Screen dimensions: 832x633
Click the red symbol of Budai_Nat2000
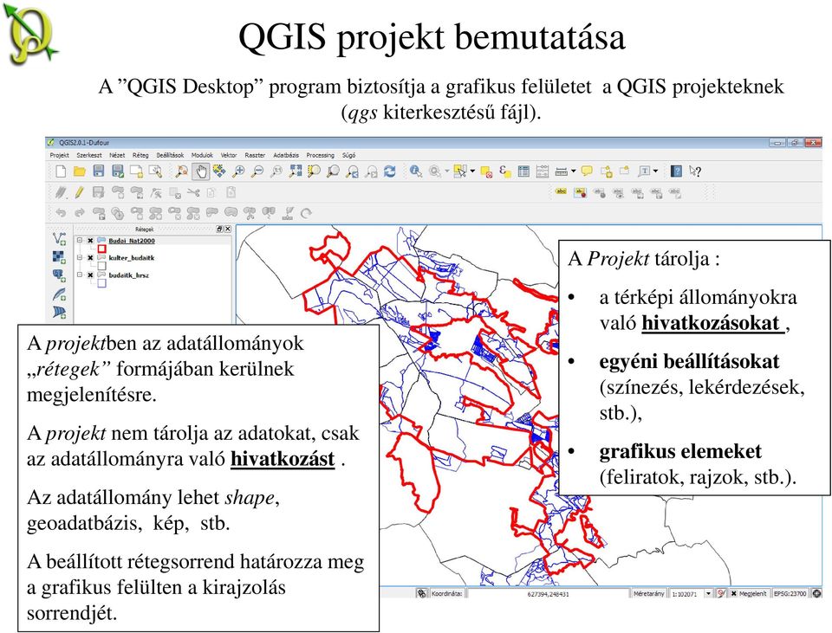pyautogui.click(x=102, y=249)
